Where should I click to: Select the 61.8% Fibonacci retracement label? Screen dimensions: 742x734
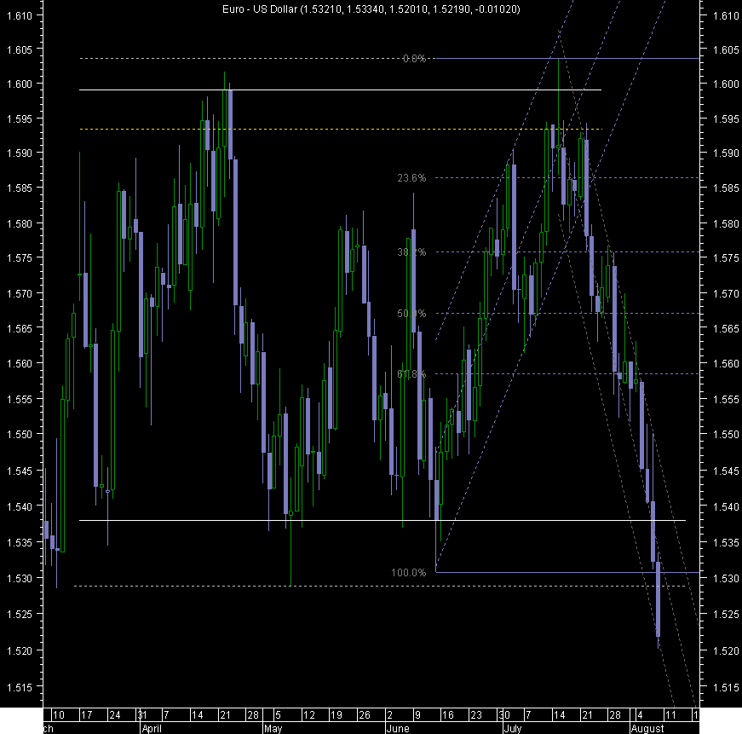411,374
